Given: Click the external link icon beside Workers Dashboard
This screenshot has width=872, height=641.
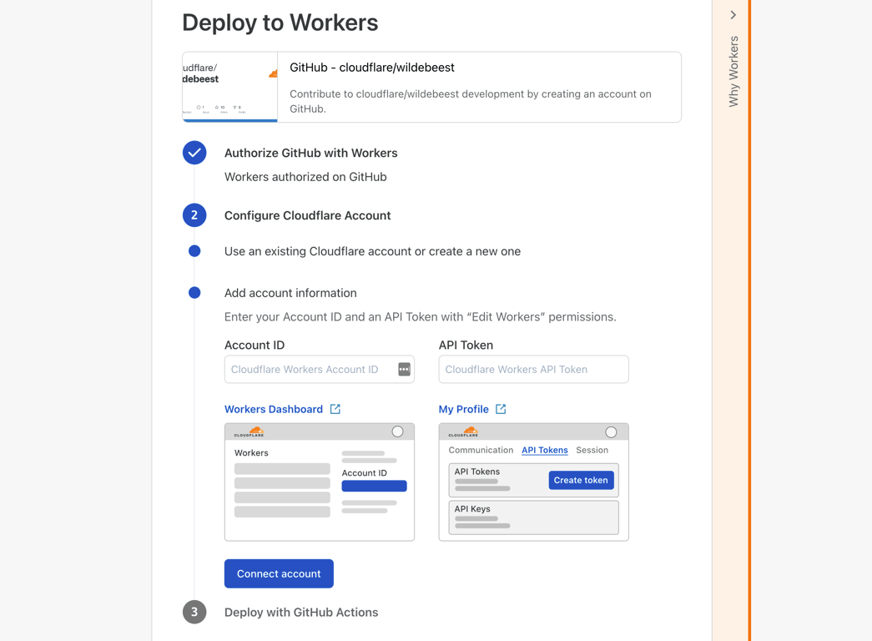Looking at the screenshot, I should [x=335, y=409].
